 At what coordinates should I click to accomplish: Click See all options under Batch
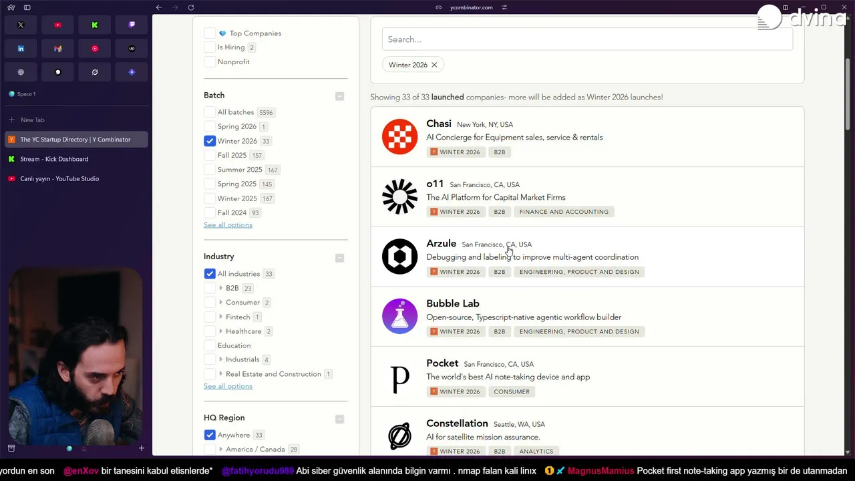pos(228,224)
